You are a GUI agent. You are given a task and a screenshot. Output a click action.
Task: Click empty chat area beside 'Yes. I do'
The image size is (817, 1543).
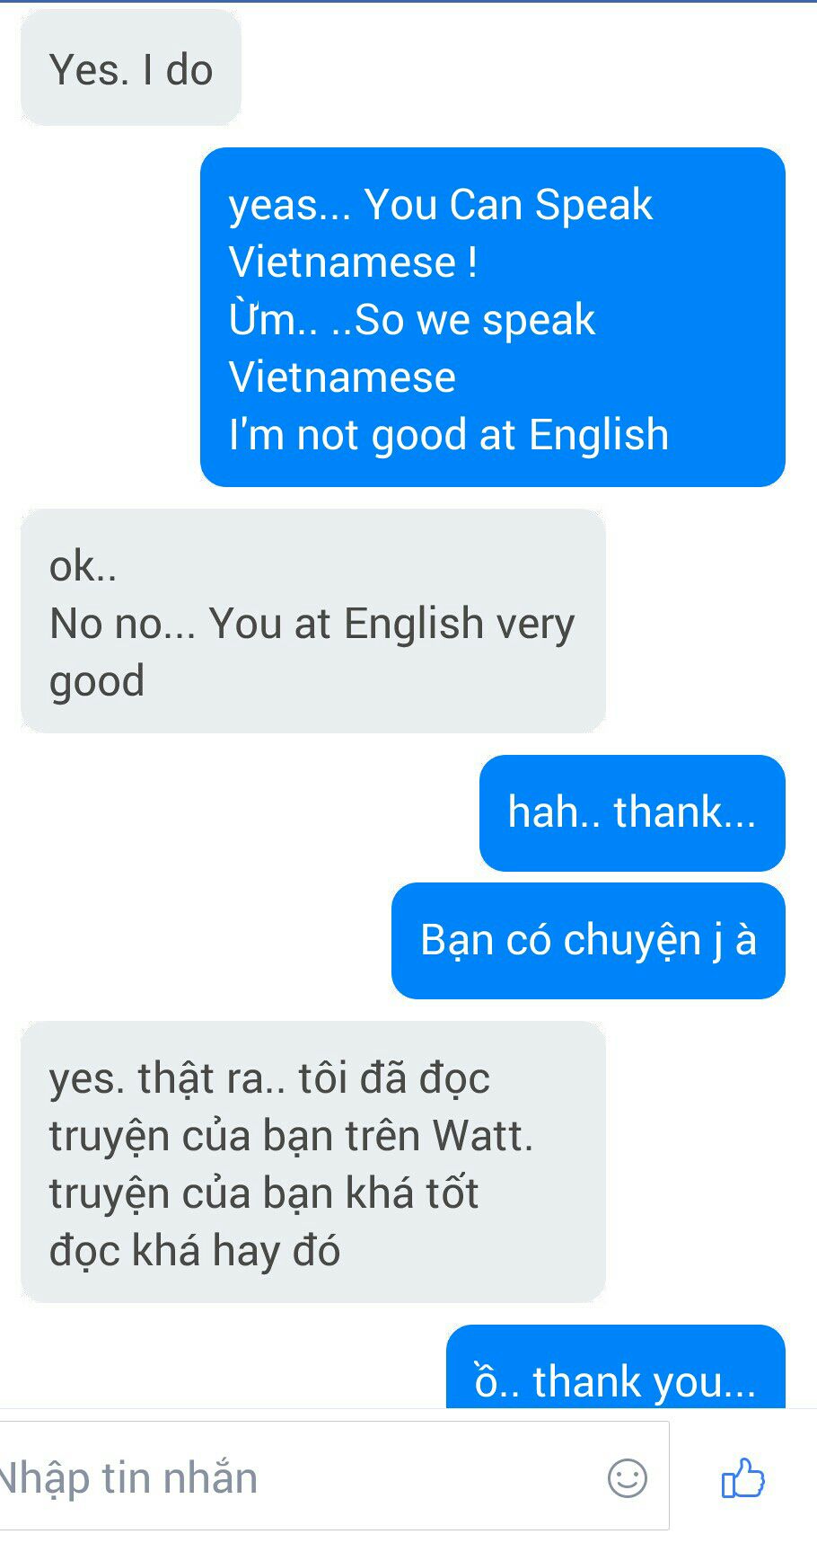pyautogui.click(x=521, y=68)
